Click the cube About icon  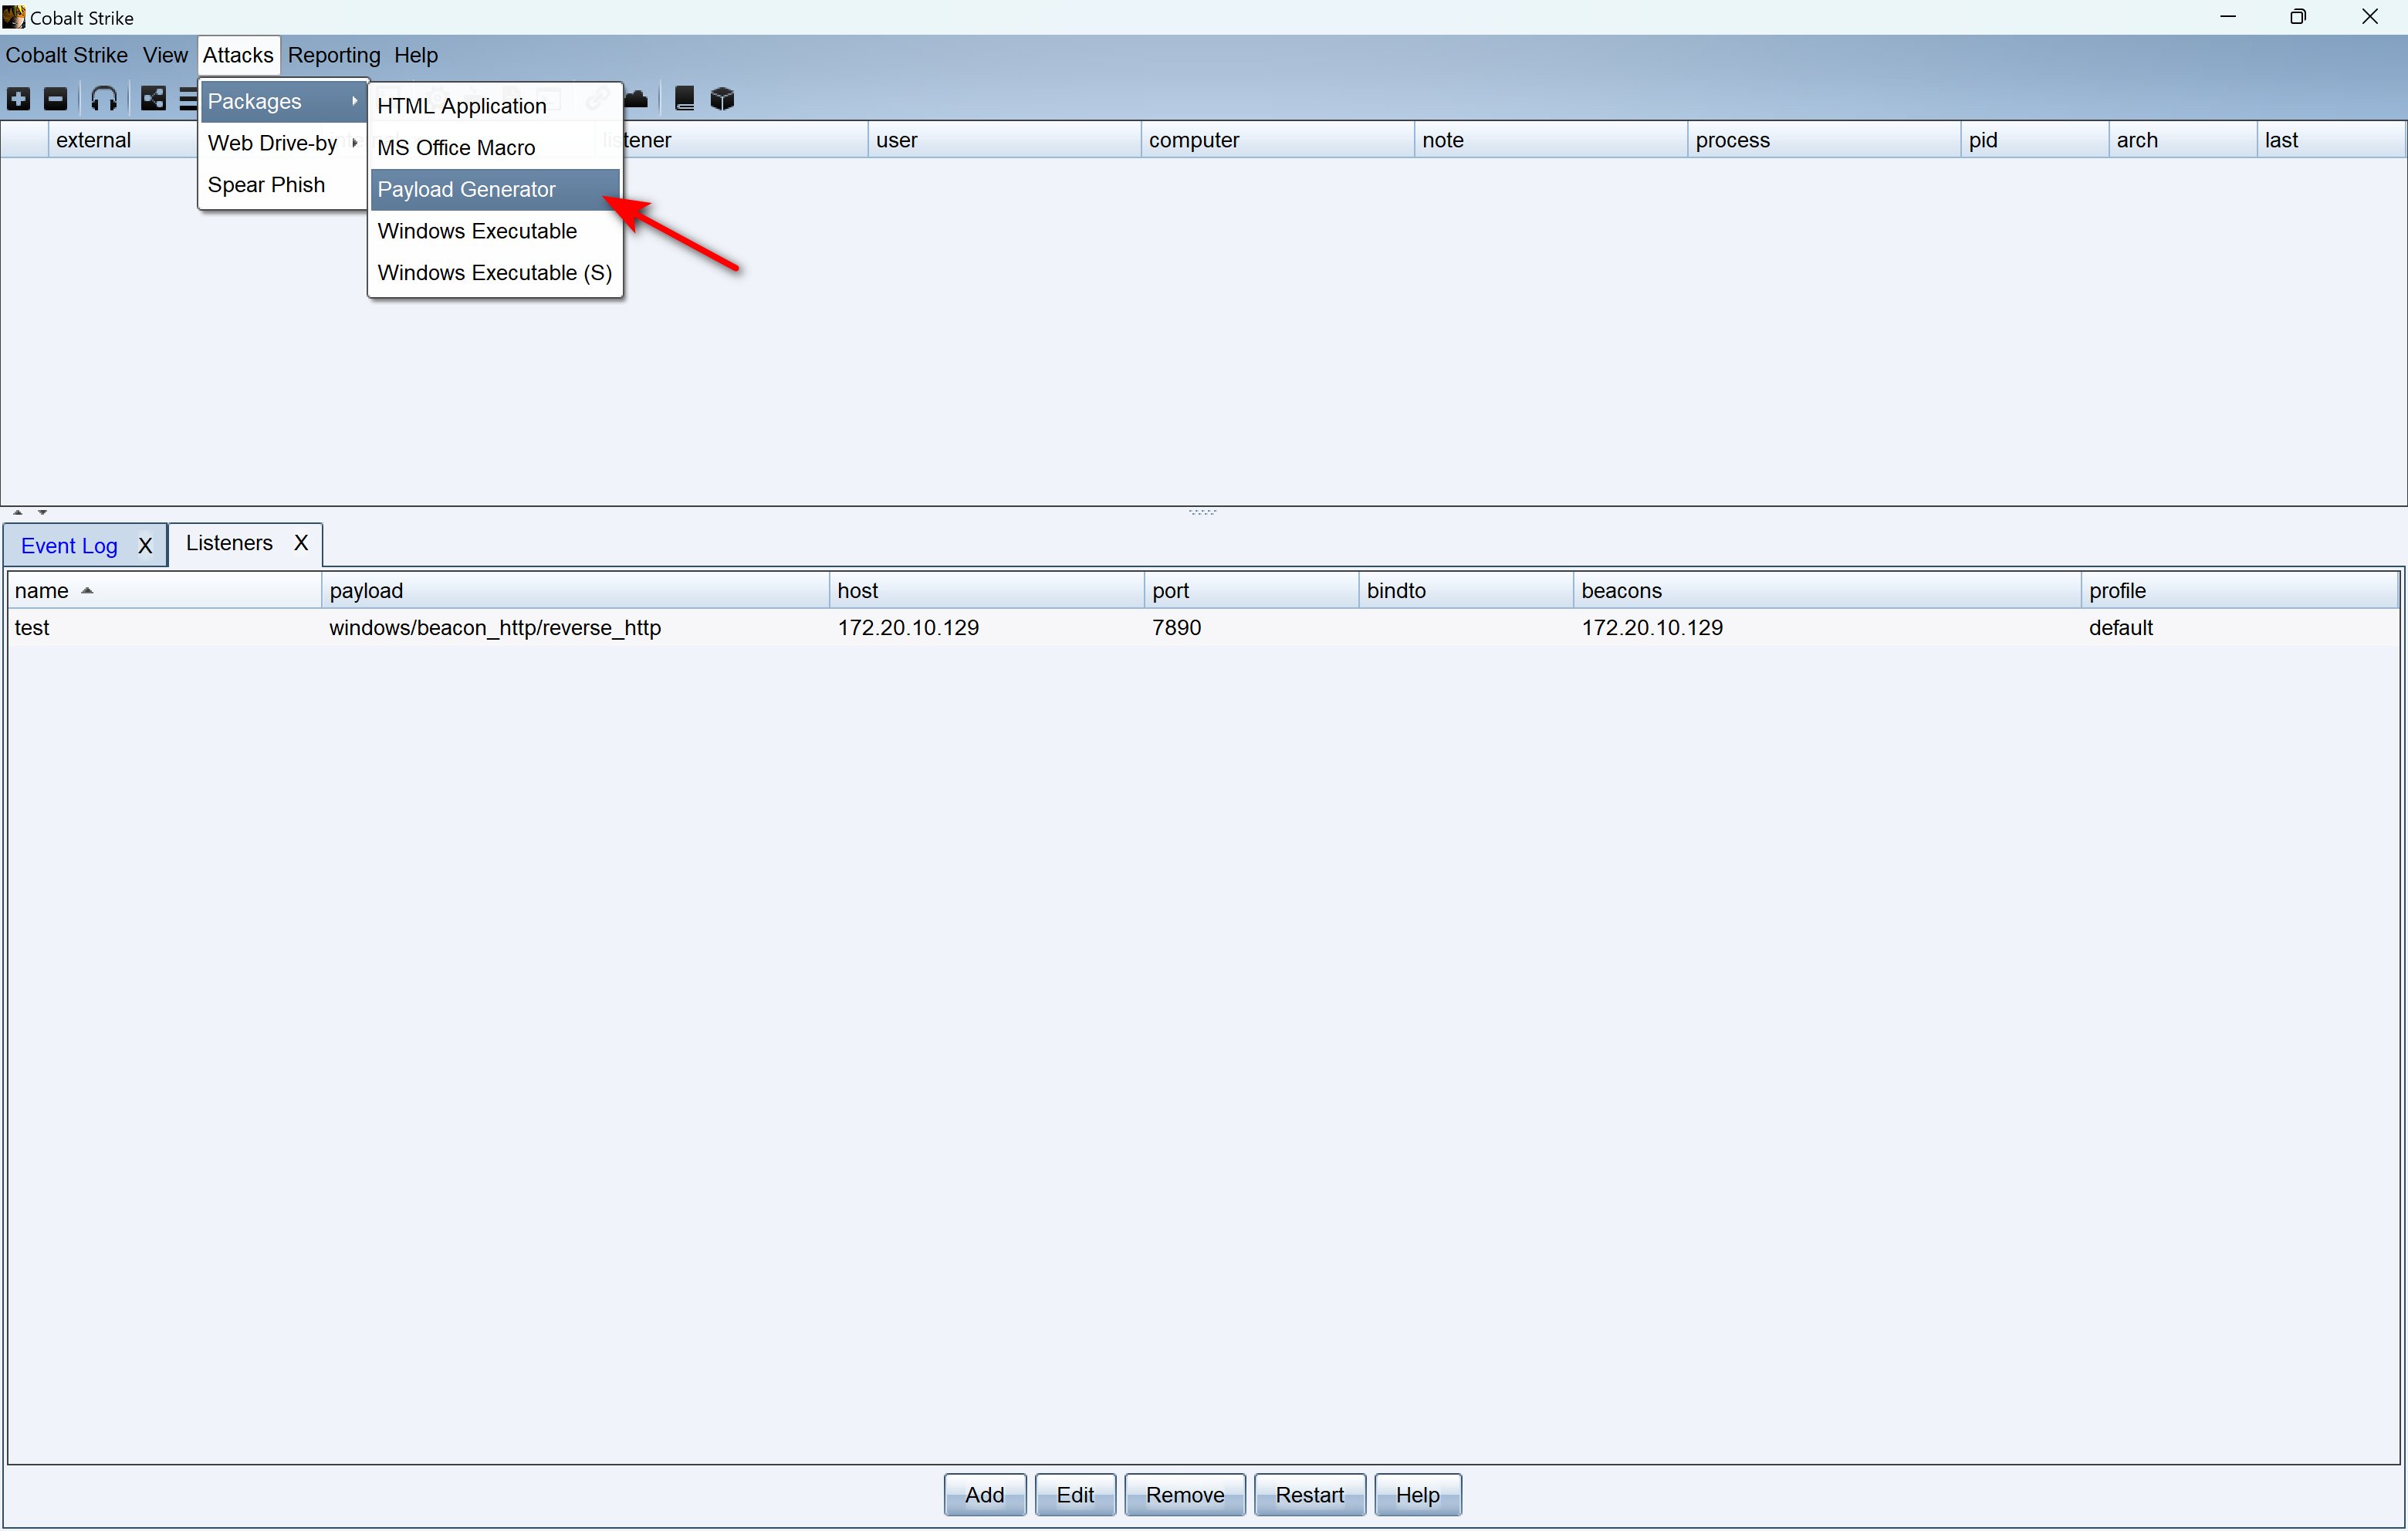tap(722, 99)
